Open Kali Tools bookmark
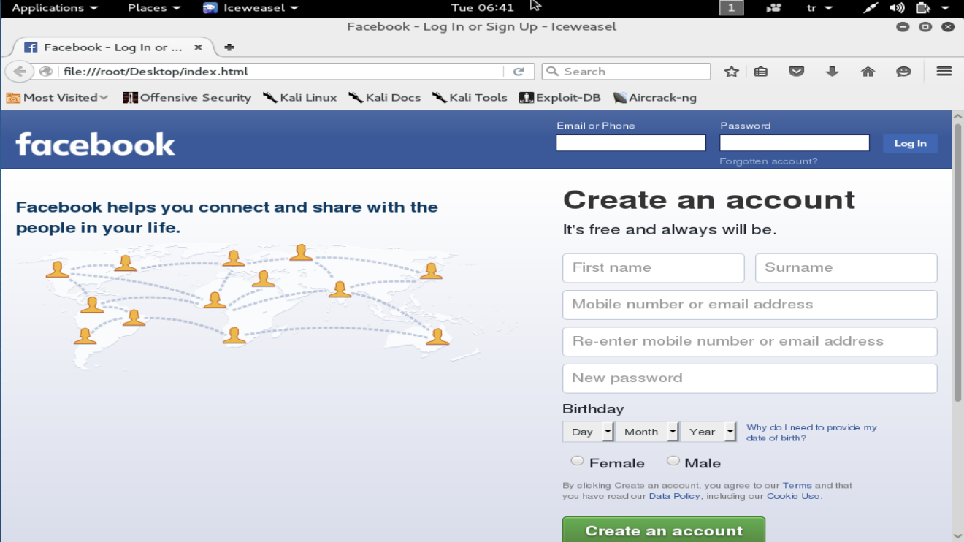The width and height of the screenshot is (964, 542). point(470,98)
